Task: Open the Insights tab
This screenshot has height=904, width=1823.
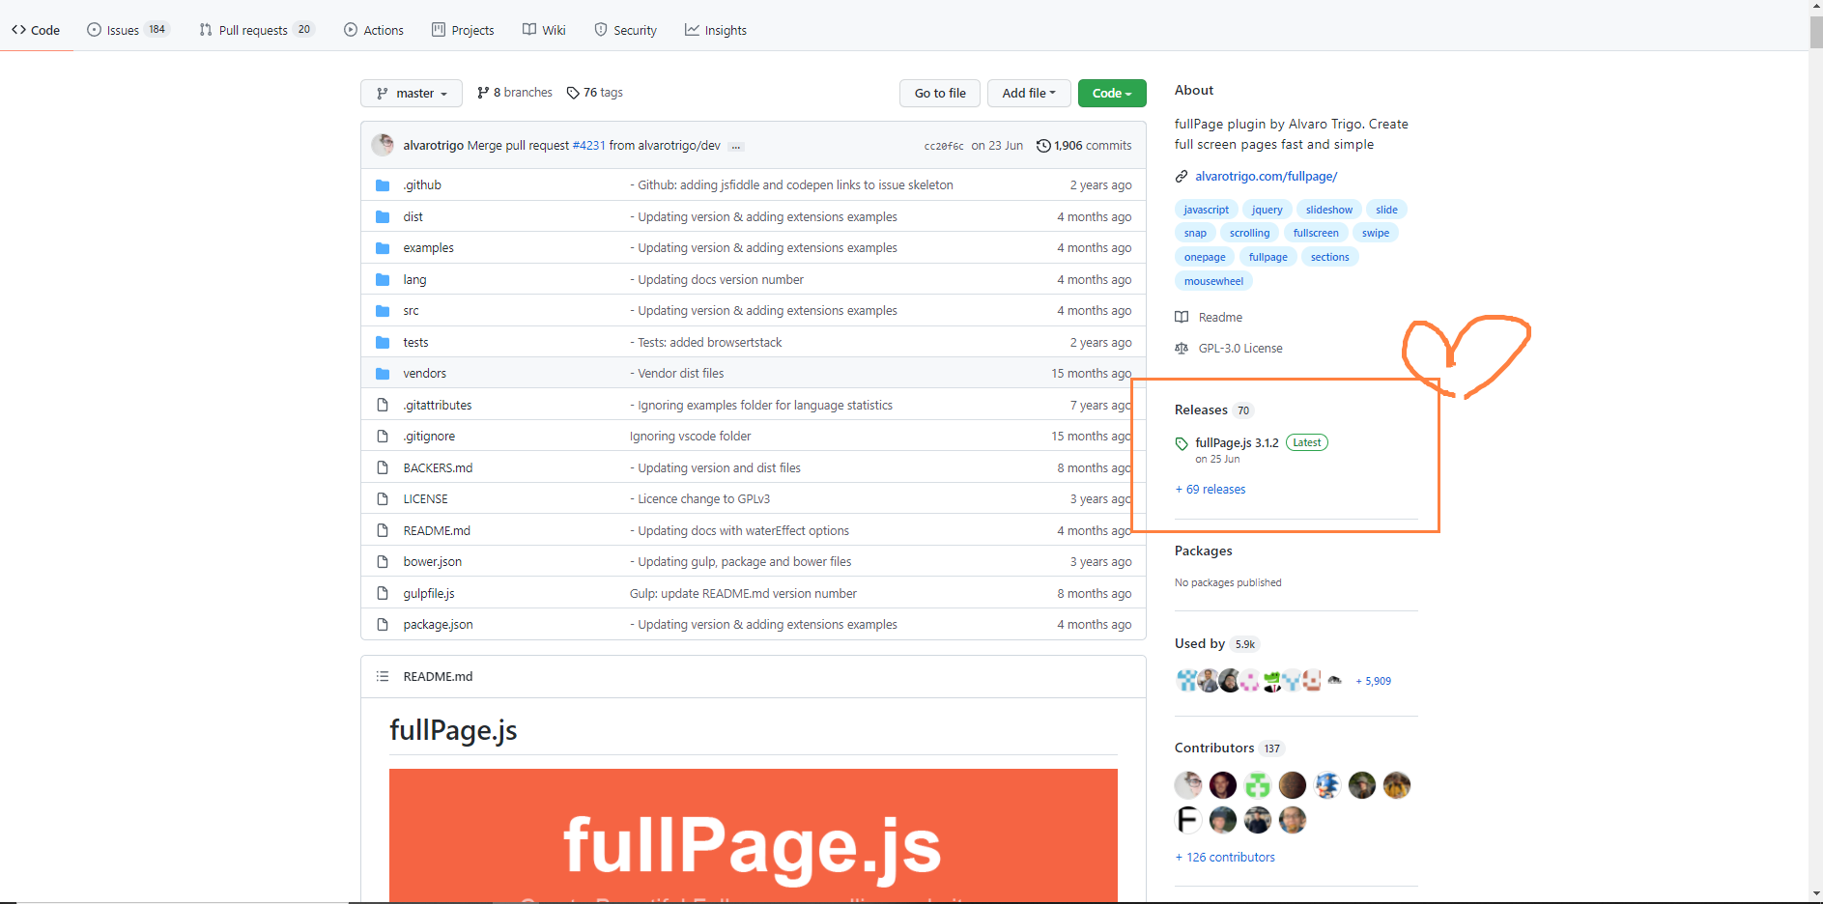Action: 715,30
